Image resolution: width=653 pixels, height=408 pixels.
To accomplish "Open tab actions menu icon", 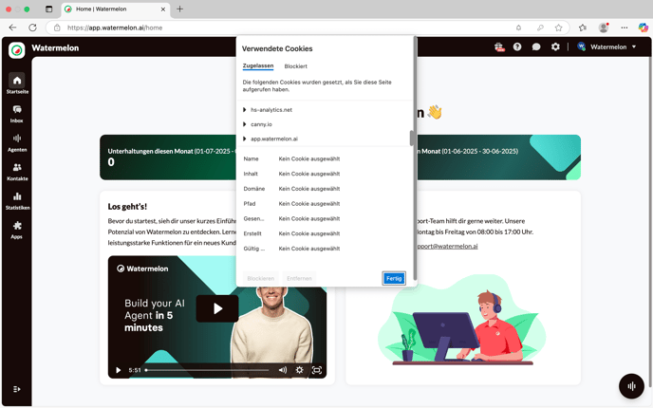I will click(x=48, y=9).
